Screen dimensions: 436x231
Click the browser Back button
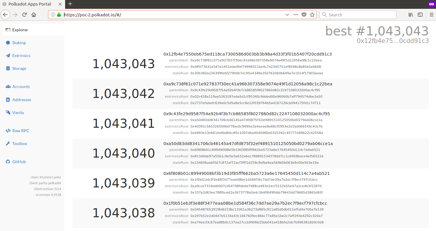pos(6,15)
